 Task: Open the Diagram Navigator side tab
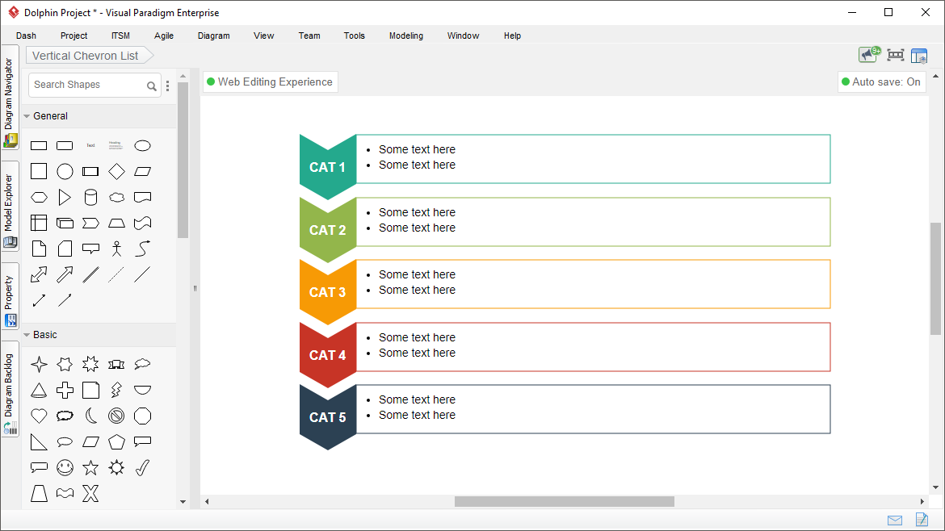point(10,98)
